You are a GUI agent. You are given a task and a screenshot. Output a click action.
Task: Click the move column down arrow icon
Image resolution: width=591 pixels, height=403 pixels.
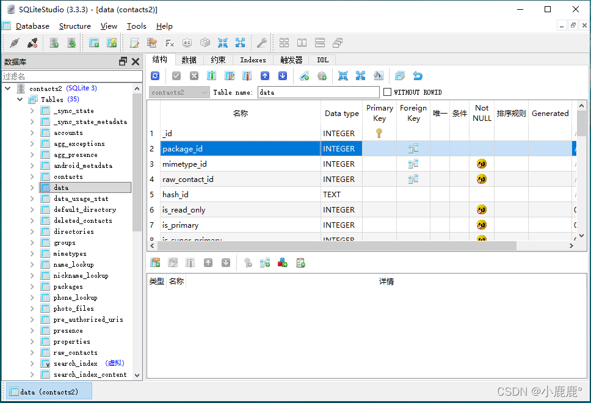283,76
